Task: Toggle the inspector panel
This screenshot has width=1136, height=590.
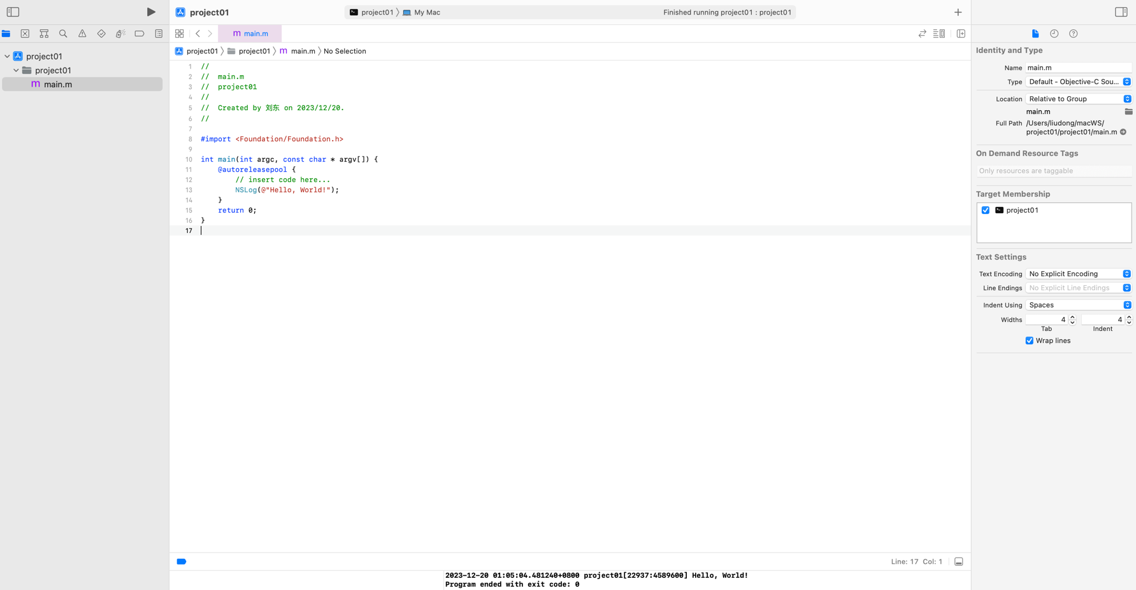Action: (1121, 12)
